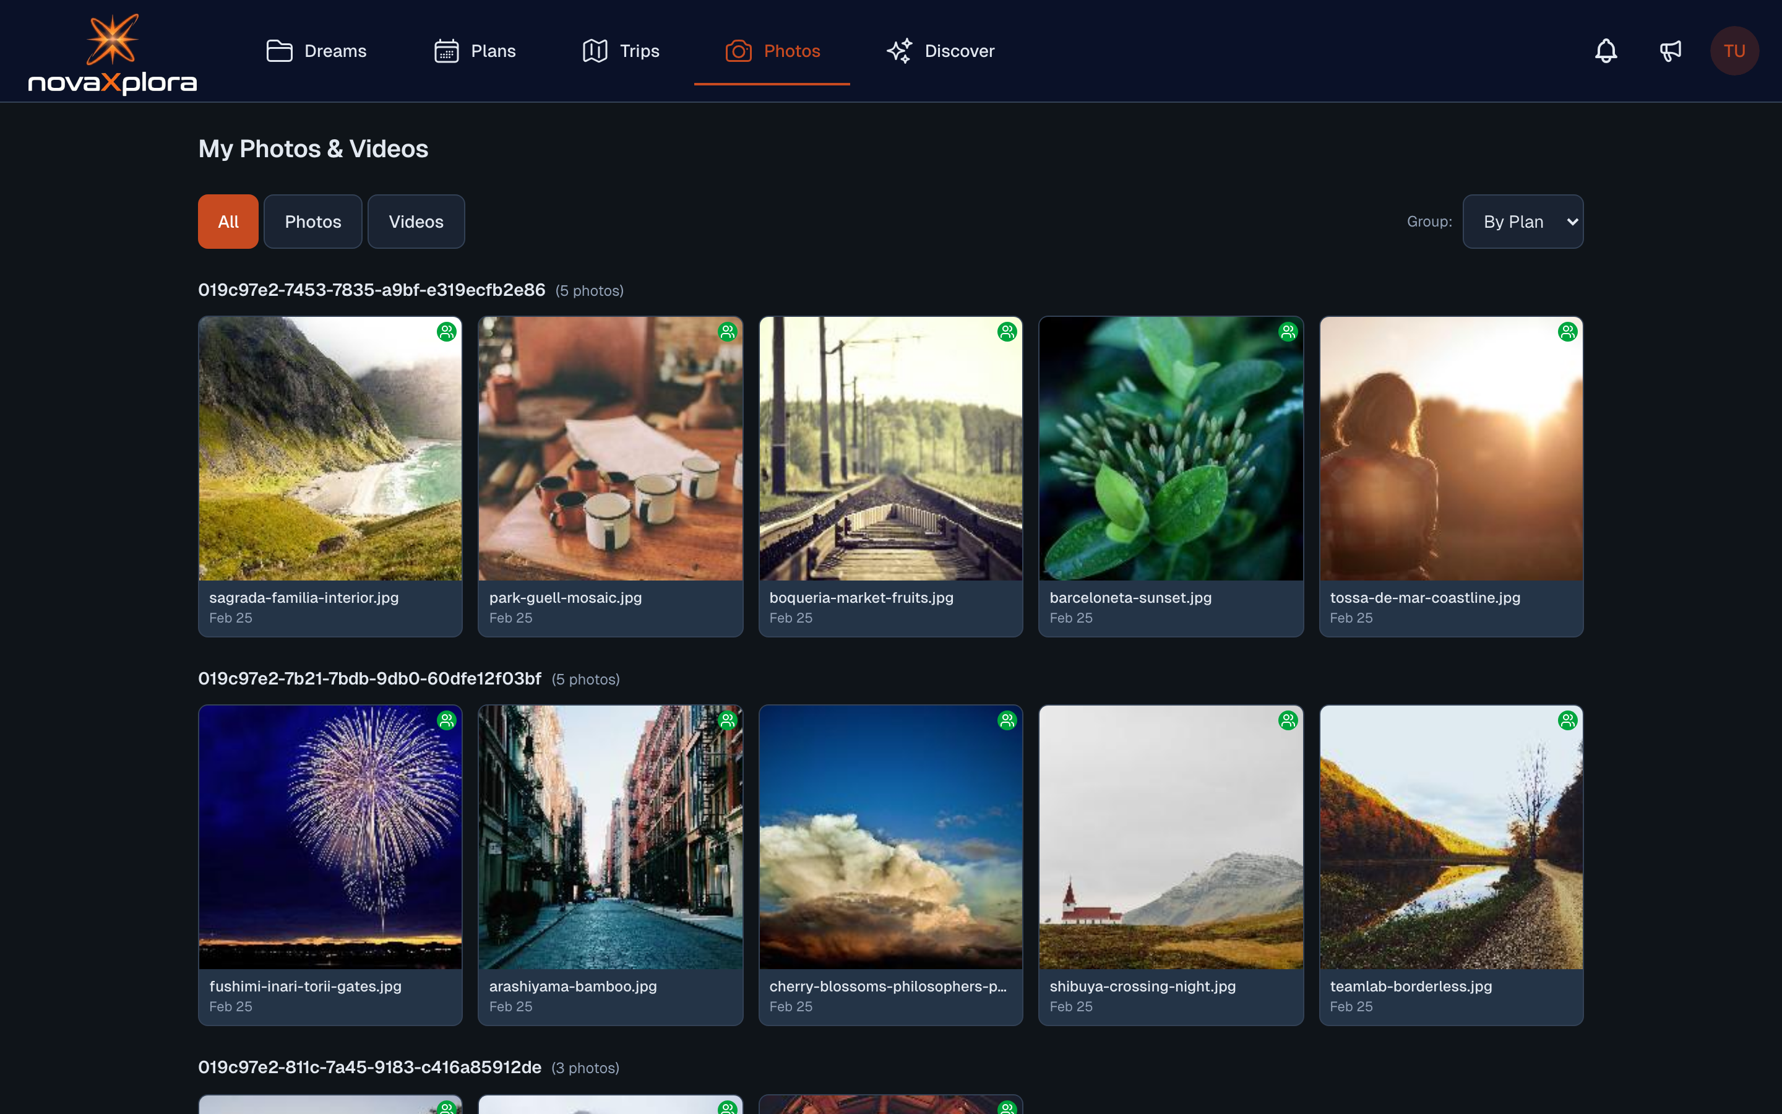The width and height of the screenshot is (1782, 1114).
Task: Open the Group By Plan dropdown
Action: pyautogui.click(x=1522, y=222)
